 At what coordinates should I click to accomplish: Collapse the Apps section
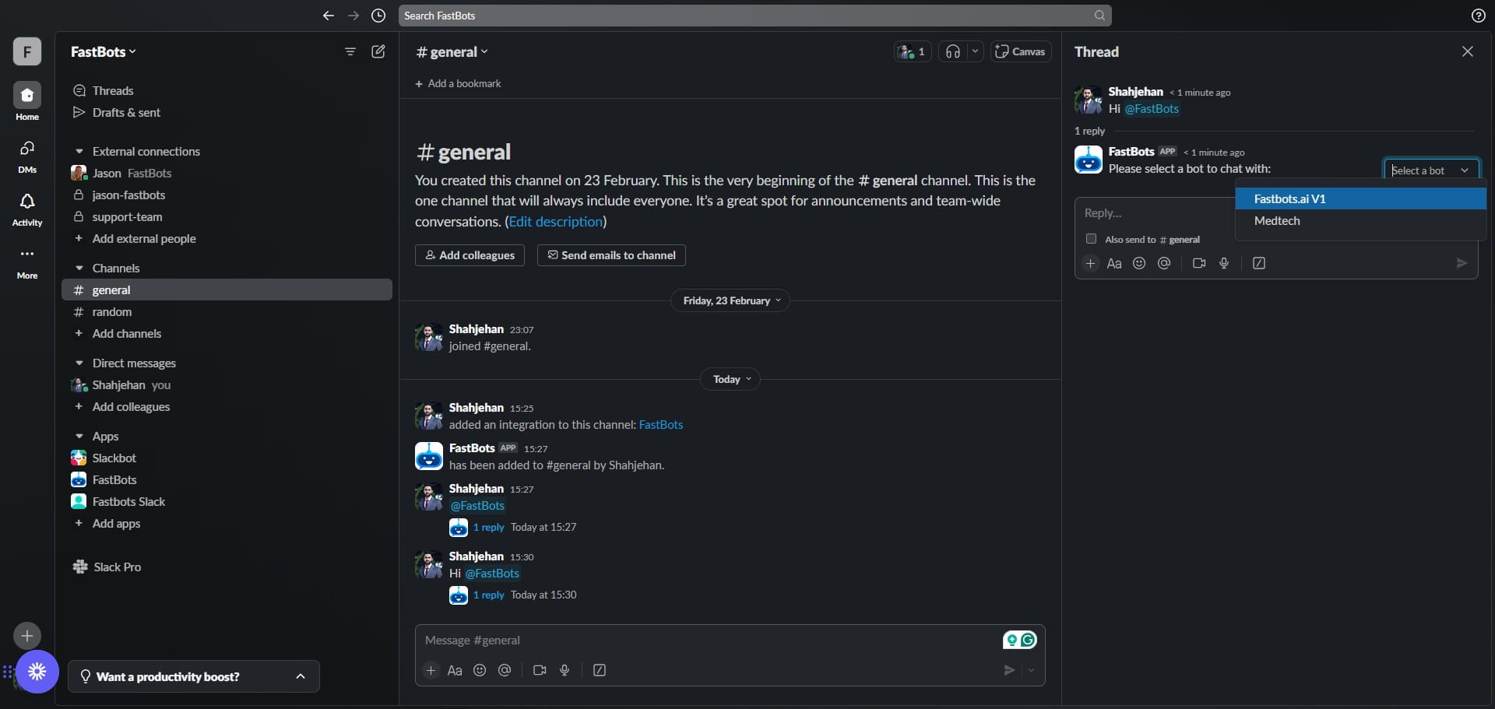tap(79, 436)
